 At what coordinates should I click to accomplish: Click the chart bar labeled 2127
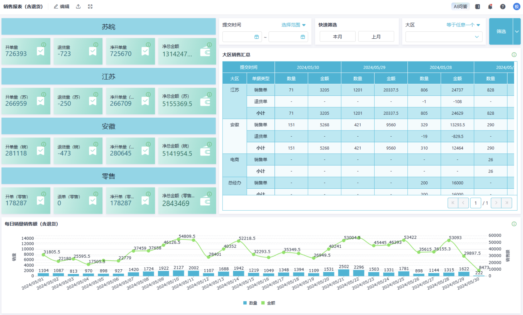click(x=179, y=273)
